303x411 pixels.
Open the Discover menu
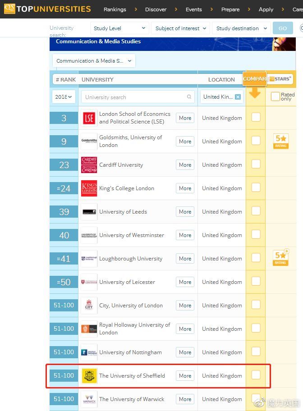[156, 9]
